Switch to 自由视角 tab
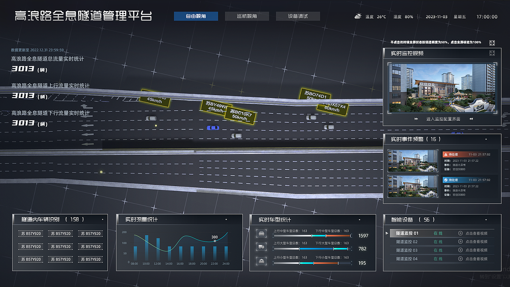 (196, 16)
